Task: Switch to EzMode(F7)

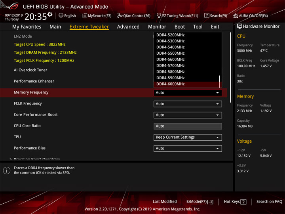Action: (199, 202)
